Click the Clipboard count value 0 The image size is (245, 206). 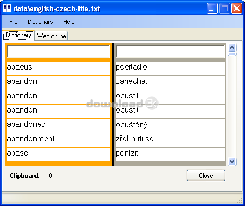click(50, 176)
